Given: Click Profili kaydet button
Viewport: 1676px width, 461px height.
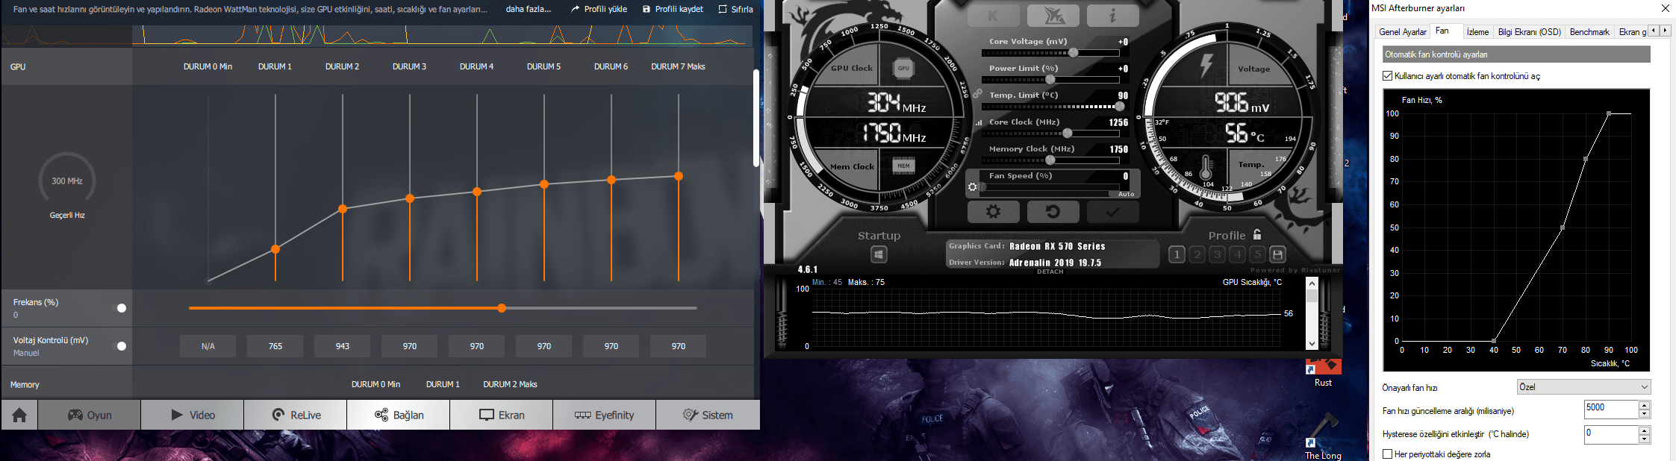Looking at the screenshot, I should click(x=673, y=9).
